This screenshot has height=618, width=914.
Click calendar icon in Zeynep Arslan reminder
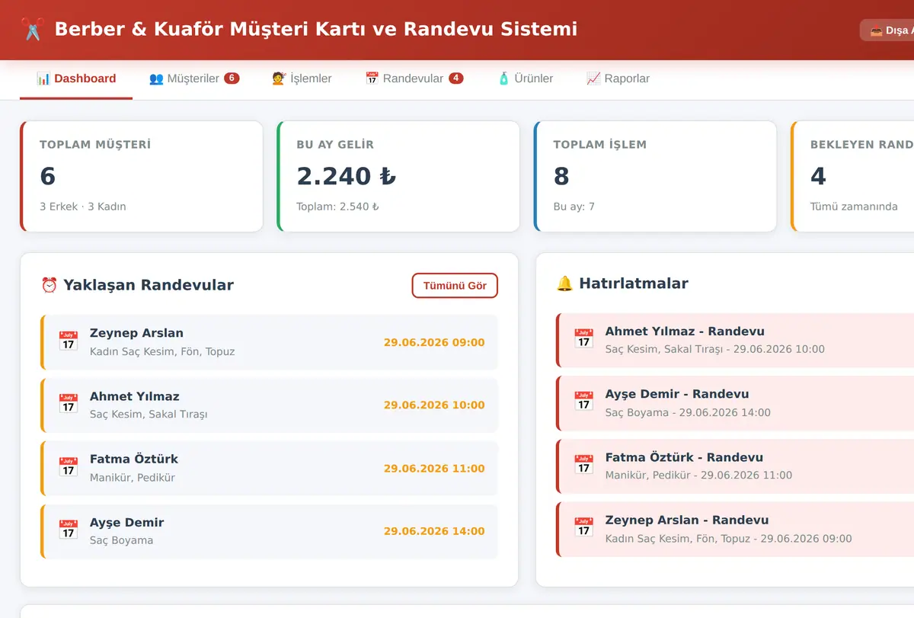coord(584,528)
